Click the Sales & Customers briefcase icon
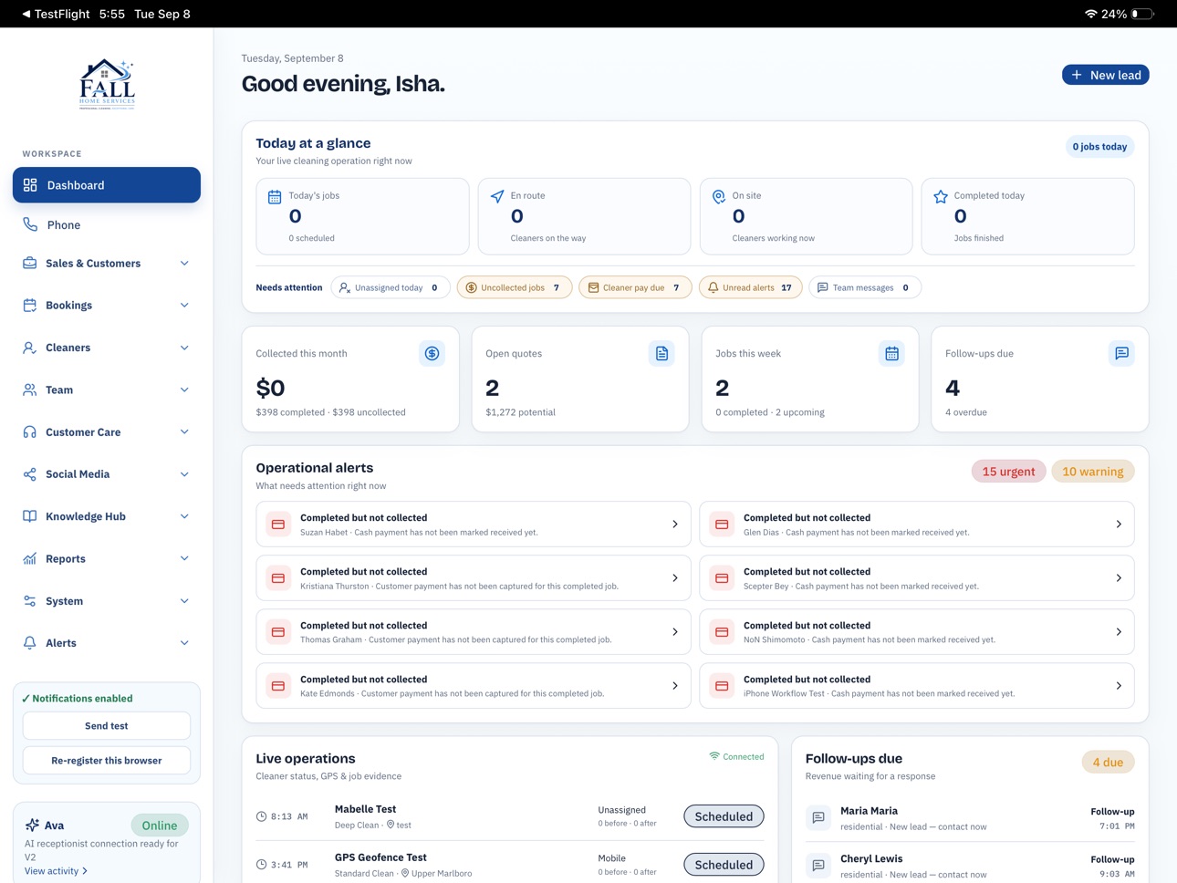The height and width of the screenshot is (883, 1177). click(x=30, y=263)
